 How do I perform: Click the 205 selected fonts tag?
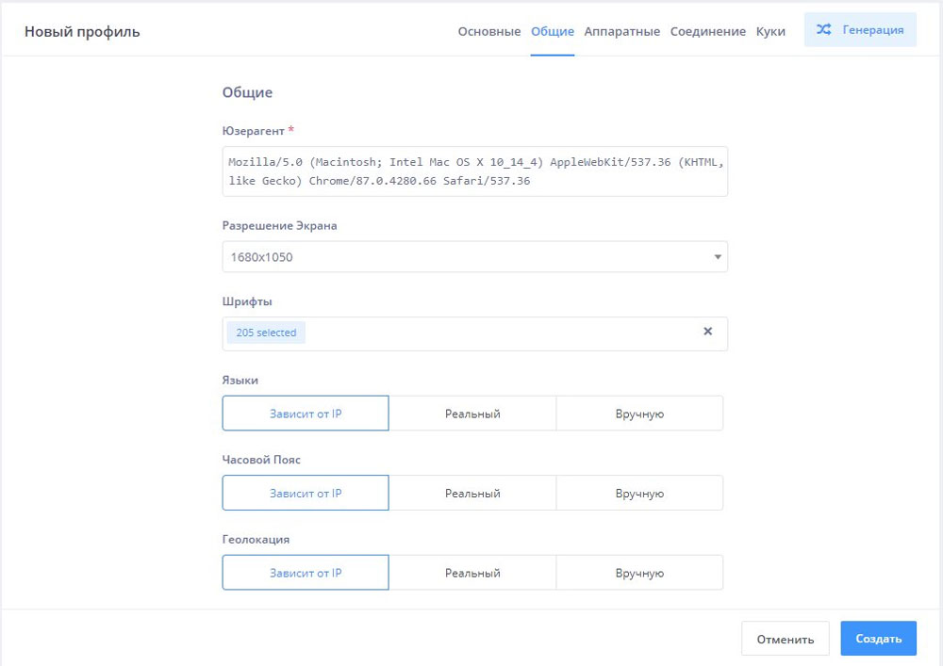click(266, 333)
